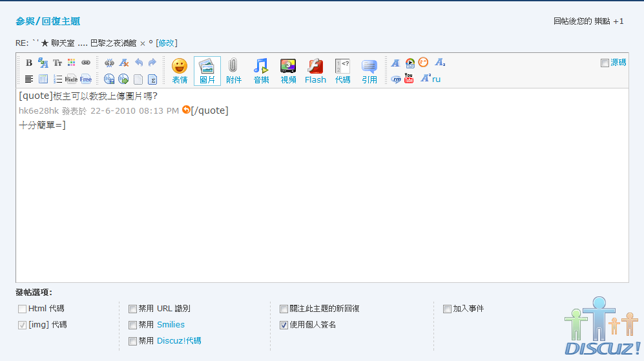Viewport: 644px width, 361px height.
Task: Open the font family picker
Action: 43,63
